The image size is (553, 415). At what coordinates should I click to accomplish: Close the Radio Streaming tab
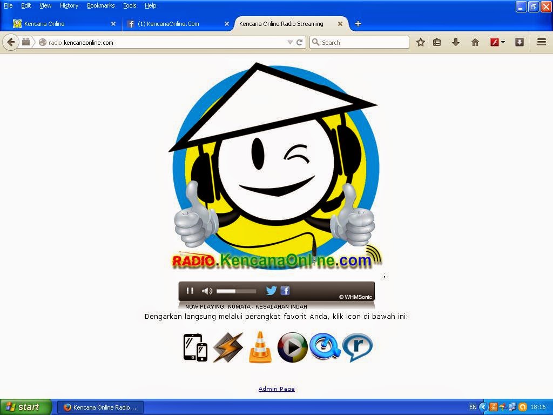[x=340, y=24]
